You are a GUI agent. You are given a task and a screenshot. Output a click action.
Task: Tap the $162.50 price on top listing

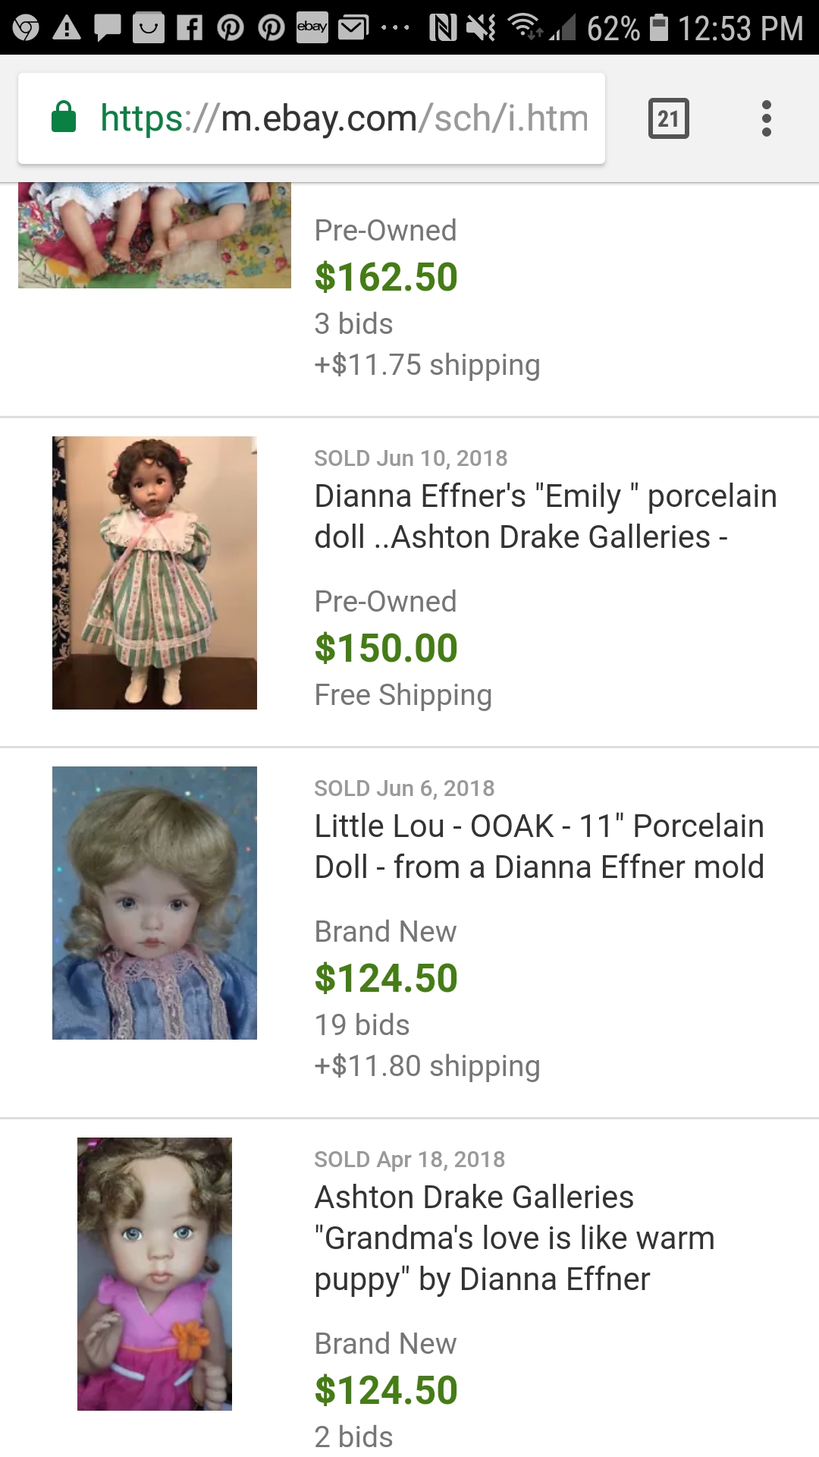(386, 277)
